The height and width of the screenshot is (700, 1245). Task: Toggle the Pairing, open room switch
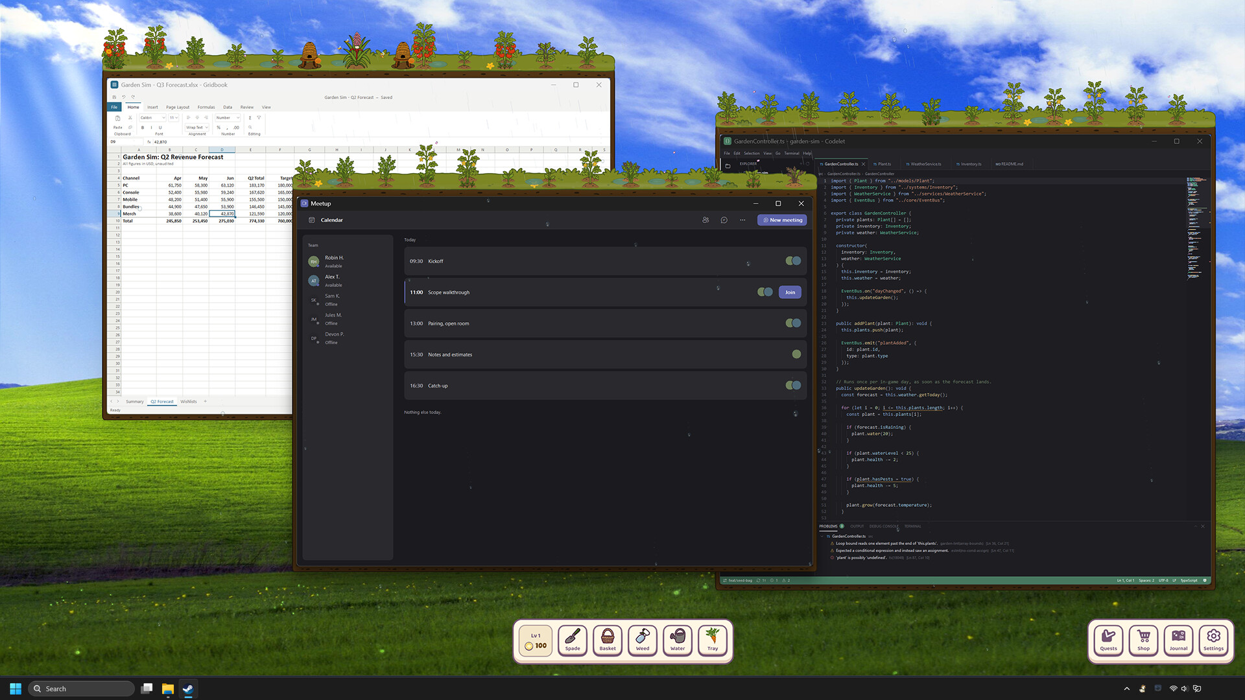793,323
